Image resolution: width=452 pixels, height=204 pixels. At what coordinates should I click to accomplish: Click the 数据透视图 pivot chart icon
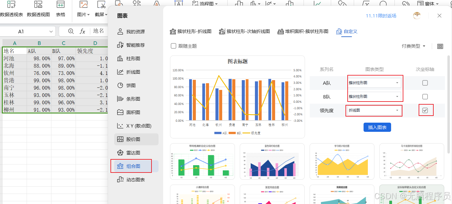(x=38, y=5)
